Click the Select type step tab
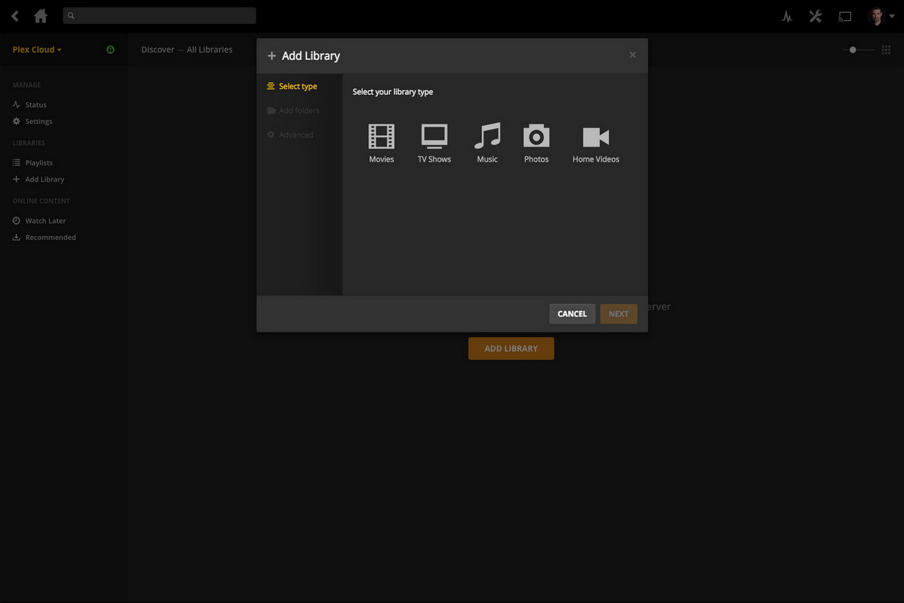This screenshot has height=603, width=904. (x=292, y=86)
